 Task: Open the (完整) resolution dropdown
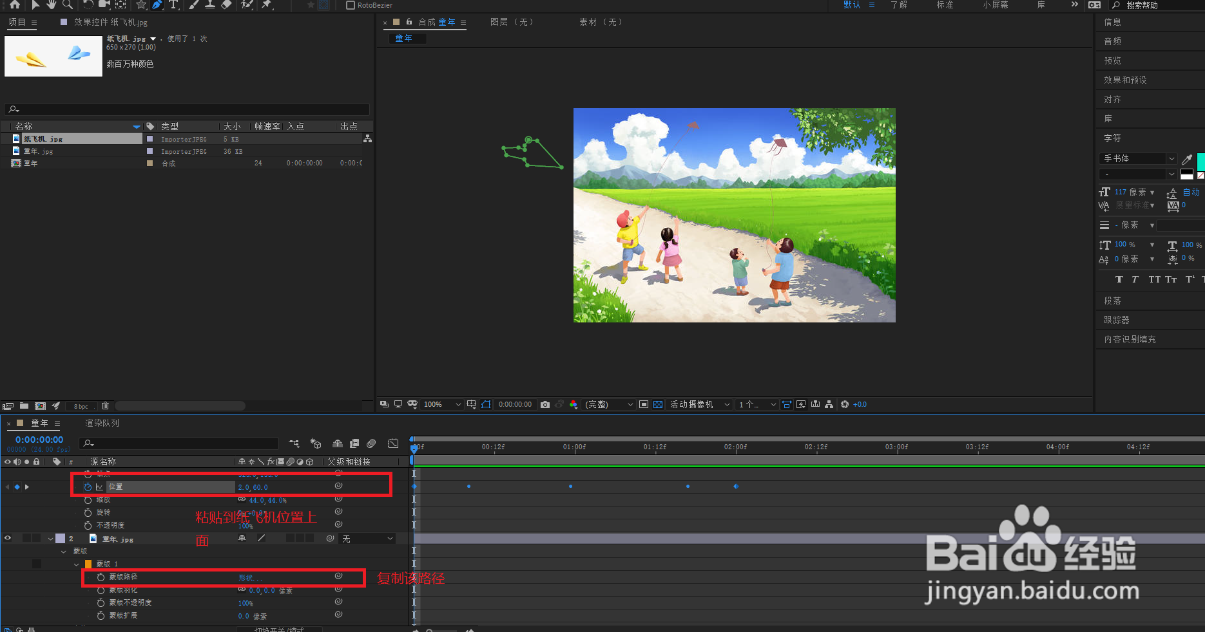610,404
